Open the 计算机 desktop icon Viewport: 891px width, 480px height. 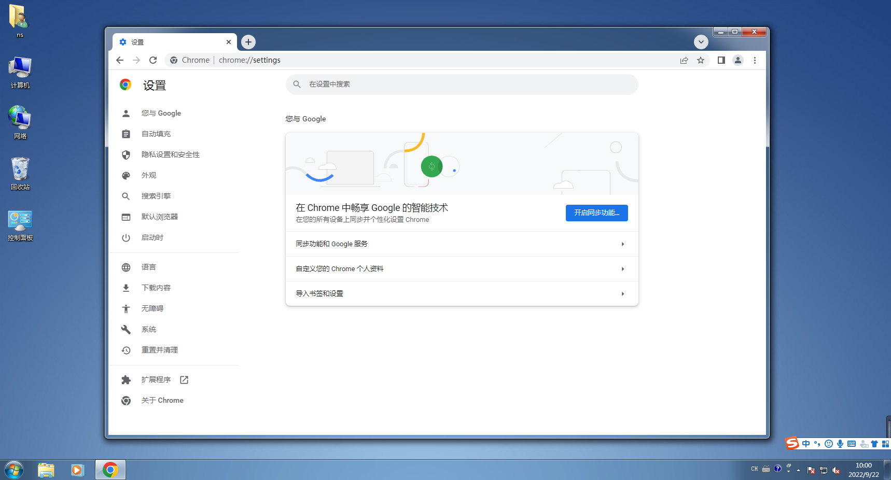20,73
